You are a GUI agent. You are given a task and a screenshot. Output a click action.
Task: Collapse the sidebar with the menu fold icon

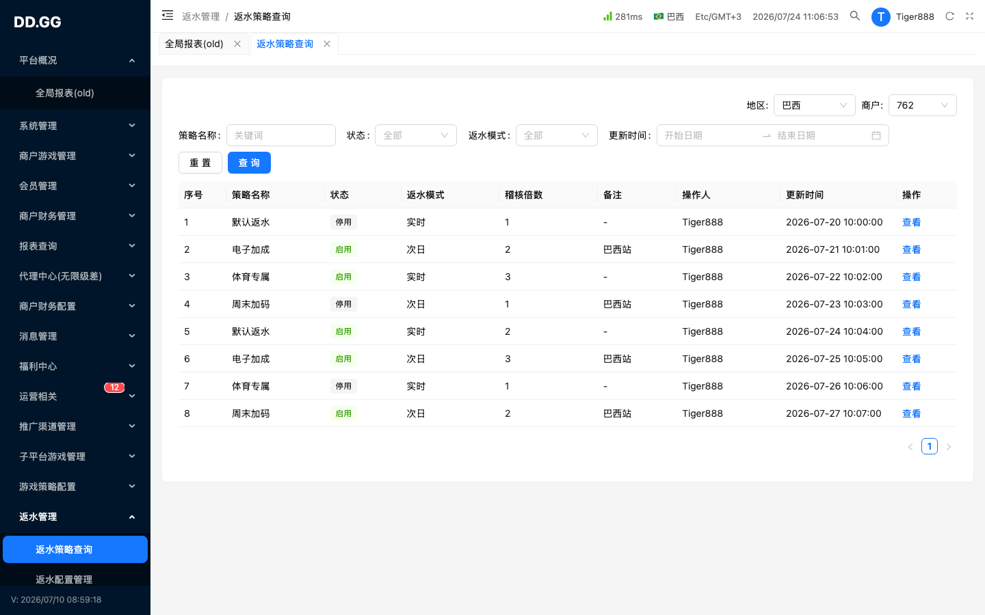pos(168,16)
